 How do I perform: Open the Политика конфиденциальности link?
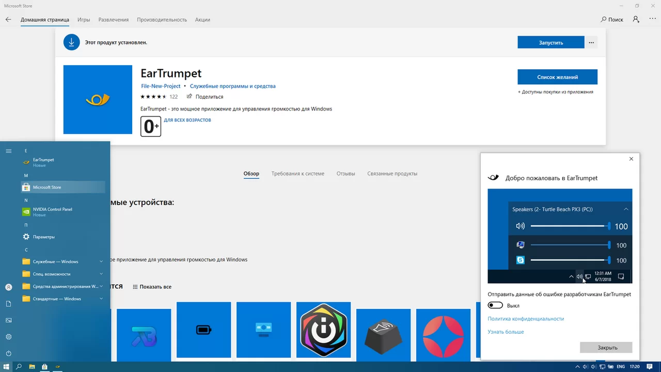(x=526, y=319)
